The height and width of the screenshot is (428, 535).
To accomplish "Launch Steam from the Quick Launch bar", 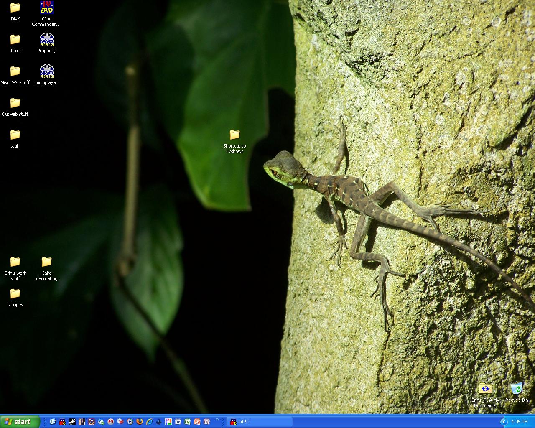I will [x=72, y=422].
